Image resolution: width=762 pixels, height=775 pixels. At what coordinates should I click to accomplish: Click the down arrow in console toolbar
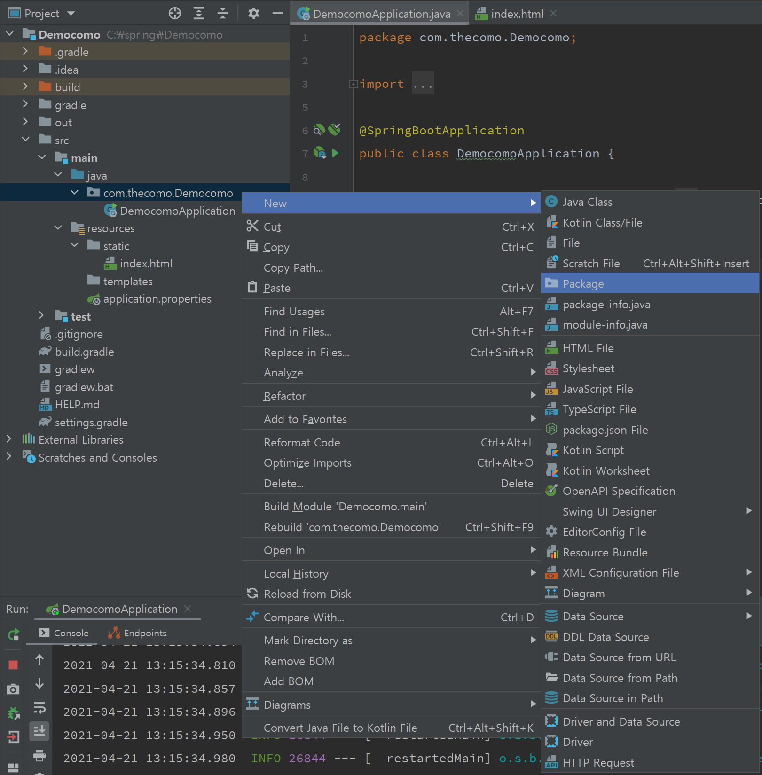point(39,683)
